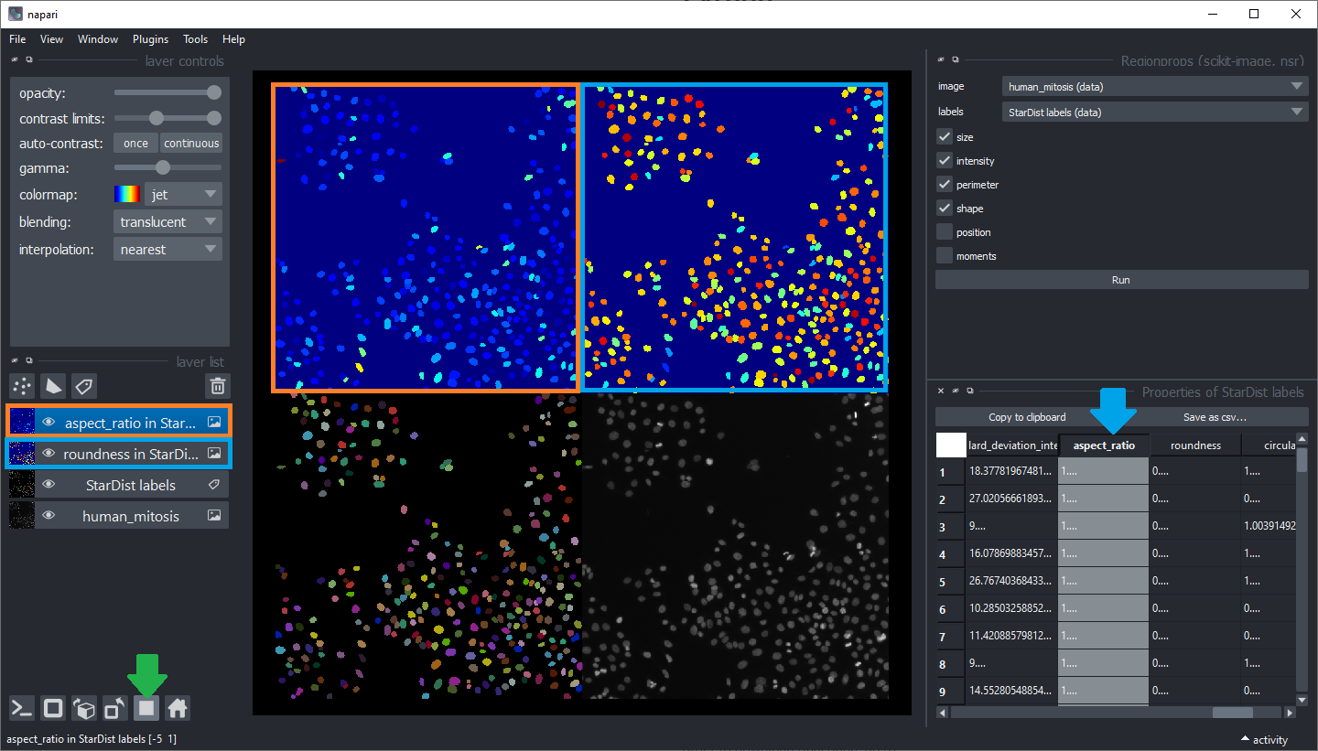
Task: Open the labels StarDist dropdown
Action: tap(1155, 113)
